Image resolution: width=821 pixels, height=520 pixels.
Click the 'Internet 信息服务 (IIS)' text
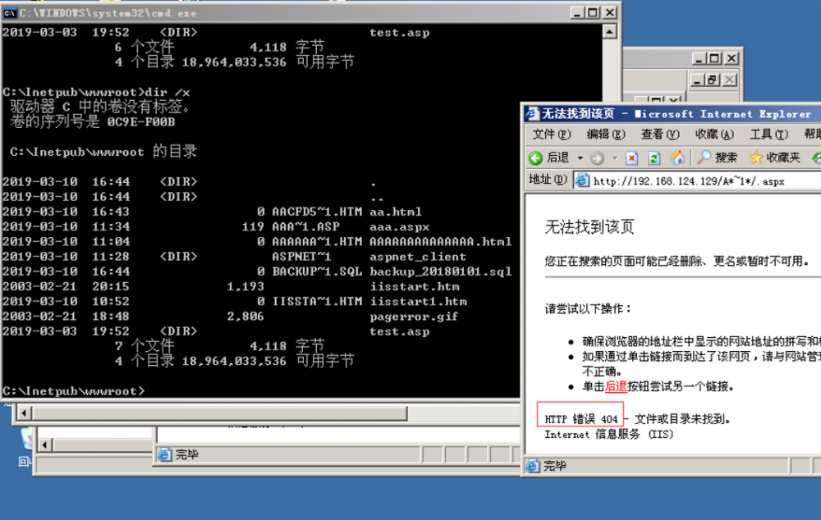[609, 434]
